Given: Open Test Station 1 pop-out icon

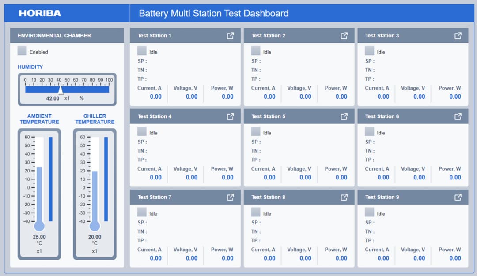Looking at the screenshot, I should pos(230,36).
